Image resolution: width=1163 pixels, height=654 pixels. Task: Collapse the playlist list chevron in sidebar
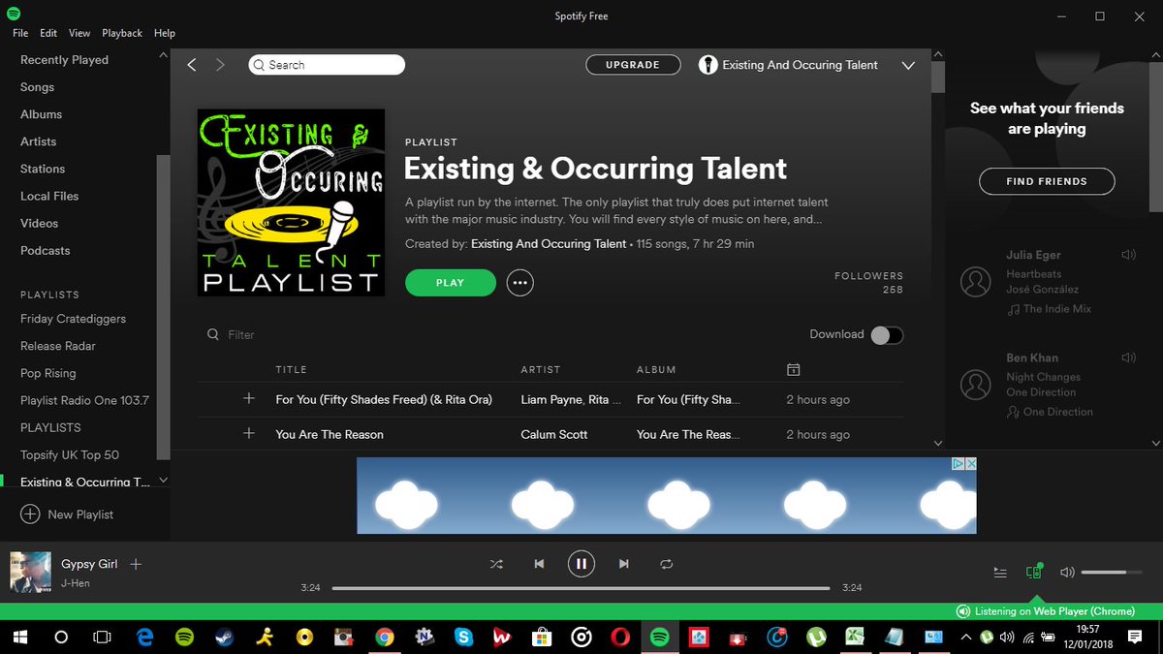point(163,481)
